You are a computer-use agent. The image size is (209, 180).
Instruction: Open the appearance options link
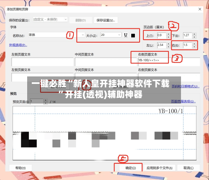pyautogui.click(x=18, y=45)
